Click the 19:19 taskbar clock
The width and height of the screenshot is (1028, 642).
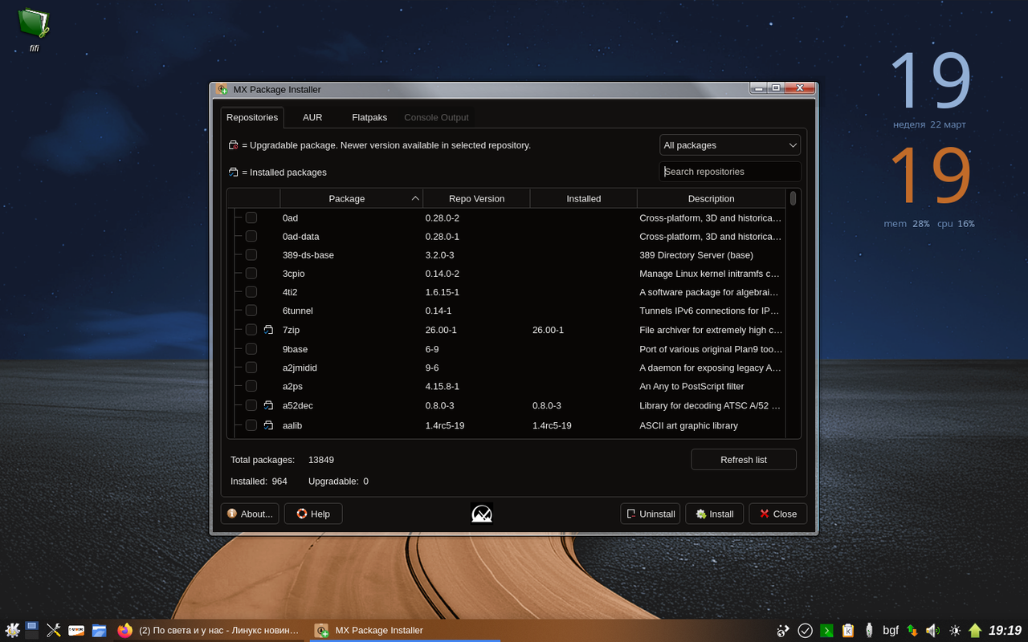[x=1005, y=630]
